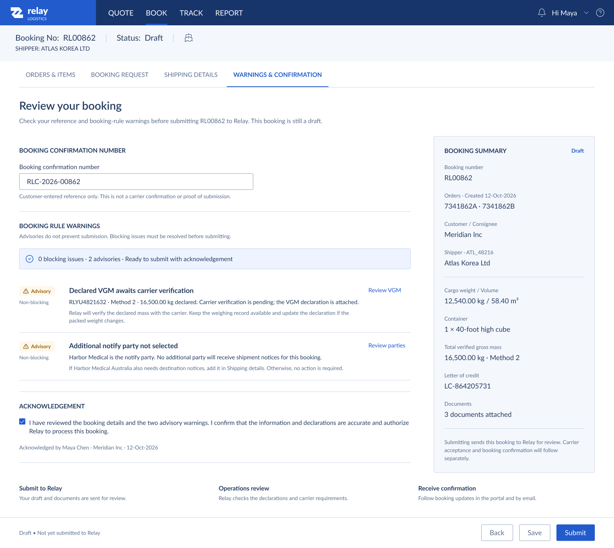The width and height of the screenshot is (614, 548).
Task: Select the BOOK menu item
Action: pyautogui.click(x=157, y=13)
